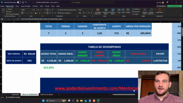Click the Compartilhamento share button
Screen dimensions: 183x103
(175, 6)
